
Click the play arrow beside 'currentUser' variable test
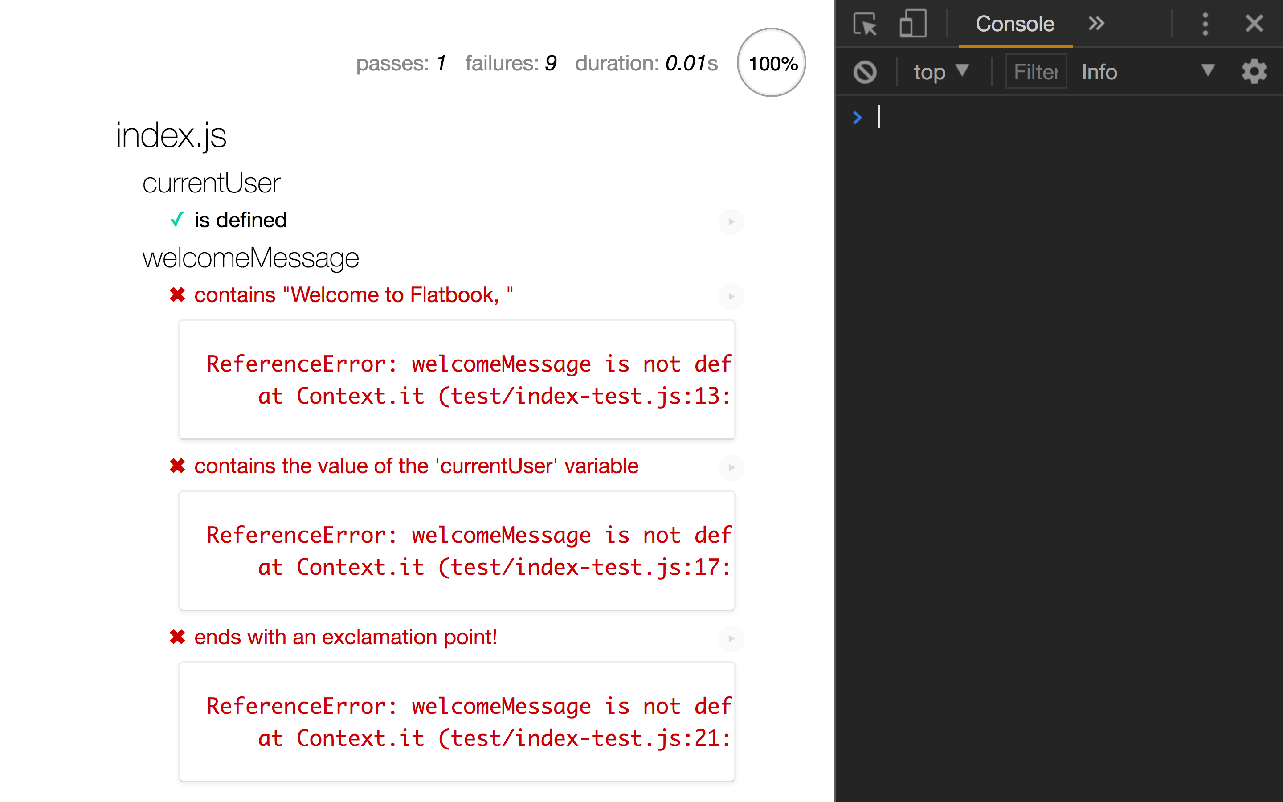point(731,467)
